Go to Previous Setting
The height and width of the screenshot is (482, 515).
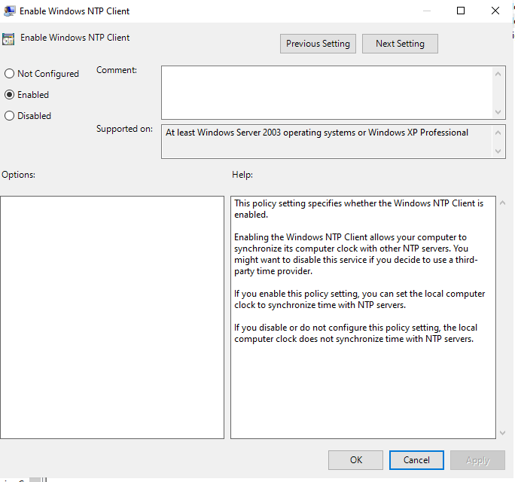[x=318, y=44]
